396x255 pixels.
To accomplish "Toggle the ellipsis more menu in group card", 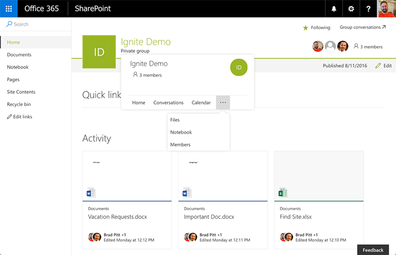I will pos(223,102).
